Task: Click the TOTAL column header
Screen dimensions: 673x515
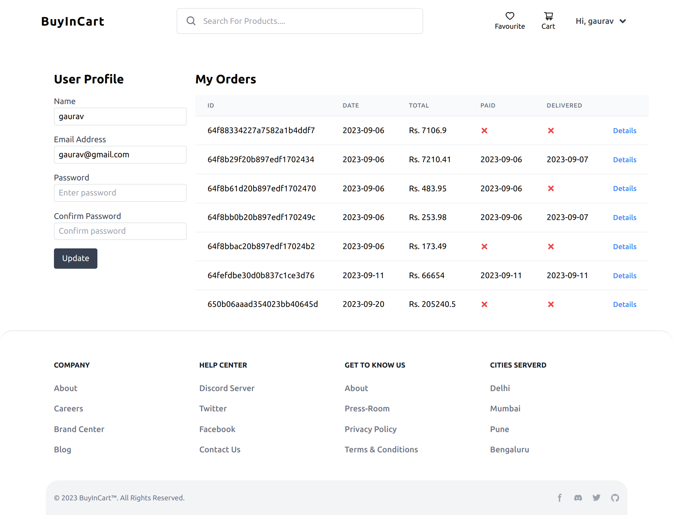Action: (x=419, y=105)
